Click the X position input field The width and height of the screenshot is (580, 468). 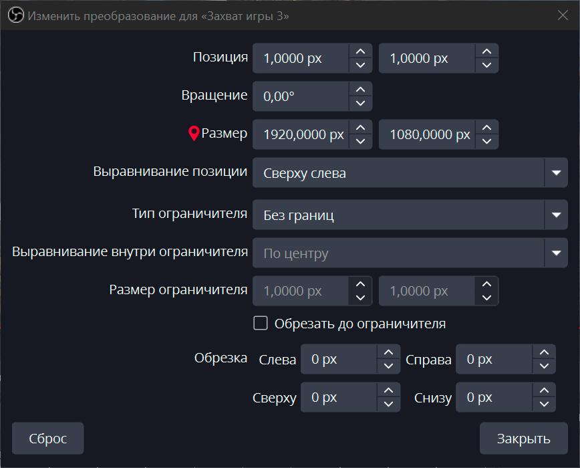tap(301, 58)
